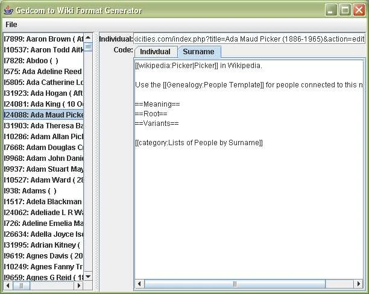Select I24062: Adeliade L R entry

click(43, 213)
